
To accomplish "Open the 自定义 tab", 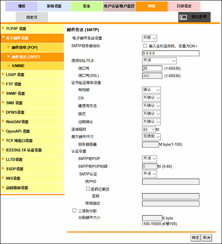I will 32,17.
